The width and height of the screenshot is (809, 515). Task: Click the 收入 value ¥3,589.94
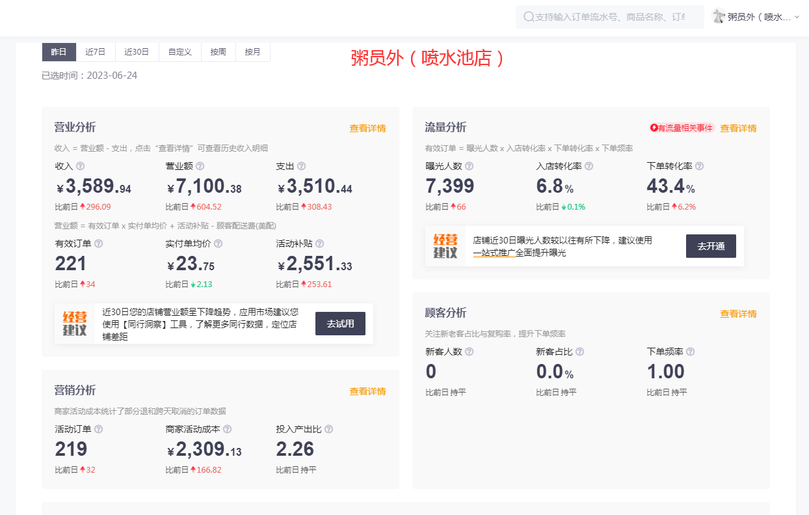pyautogui.click(x=94, y=188)
